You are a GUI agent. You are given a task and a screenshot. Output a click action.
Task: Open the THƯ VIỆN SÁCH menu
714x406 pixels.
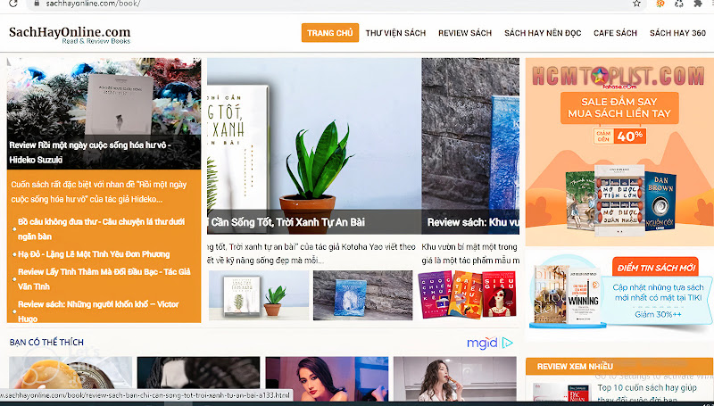(395, 33)
